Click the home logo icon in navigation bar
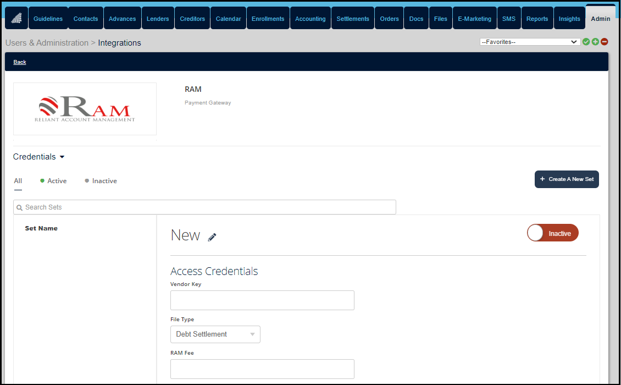The height and width of the screenshot is (385, 621). pos(16,18)
